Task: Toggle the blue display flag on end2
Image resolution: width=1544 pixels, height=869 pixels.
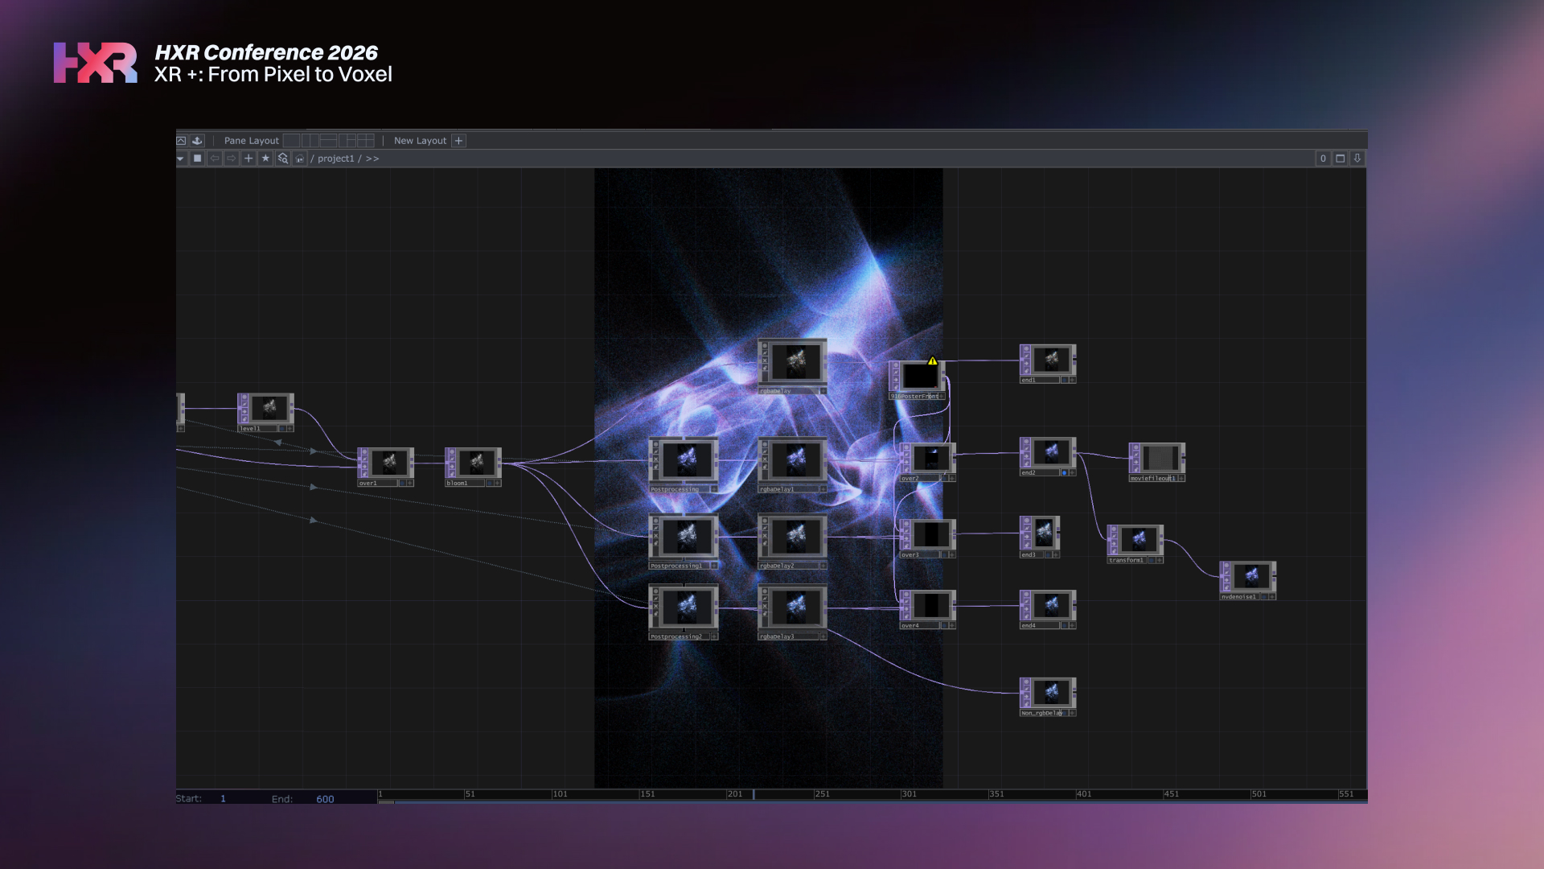Action: tap(1064, 472)
